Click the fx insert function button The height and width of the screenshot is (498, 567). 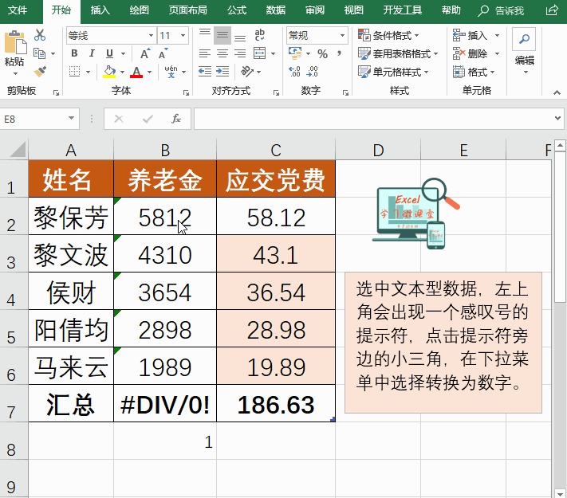click(176, 118)
